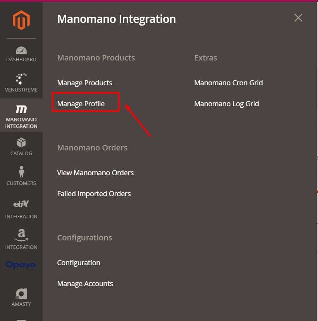
Task: Click the Magento logo icon
Action: click(x=21, y=20)
